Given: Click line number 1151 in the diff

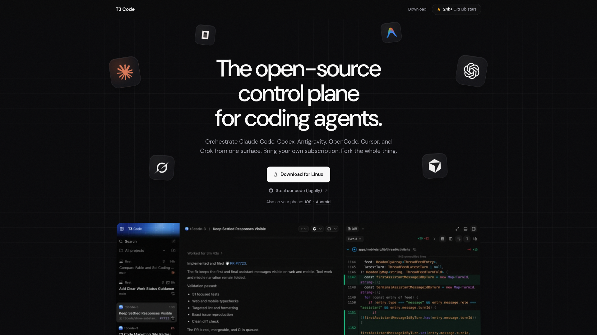Looking at the screenshot, I should pos(352,312).
